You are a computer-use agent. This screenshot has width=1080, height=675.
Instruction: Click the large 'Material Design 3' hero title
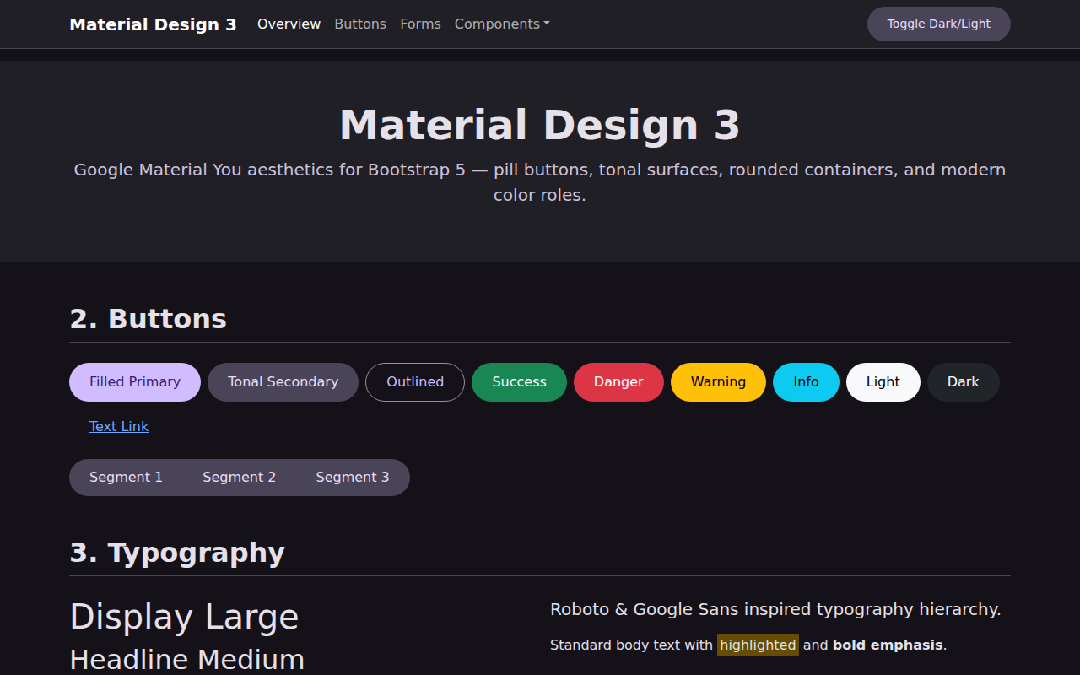(540, 125)
